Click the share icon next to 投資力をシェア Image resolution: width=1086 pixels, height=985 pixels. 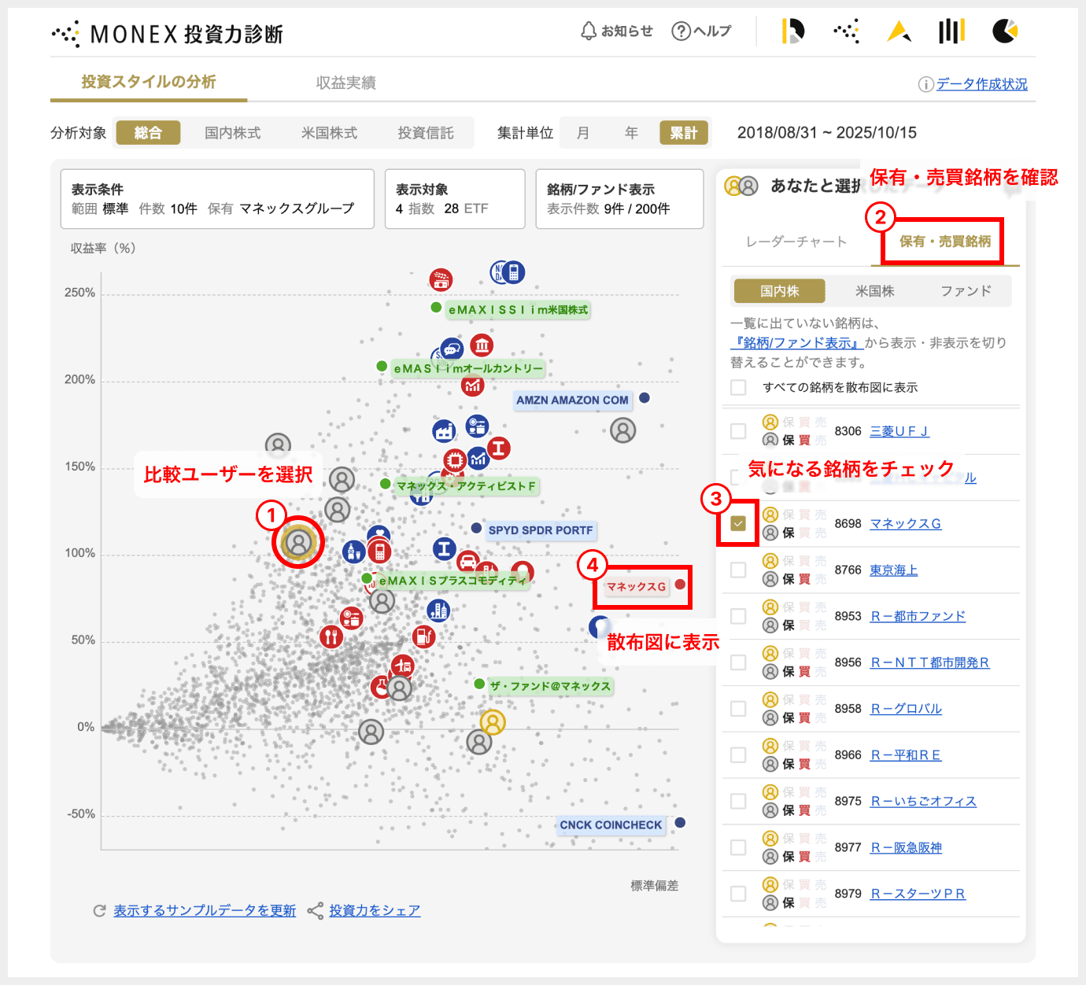[x=316, y=911]
